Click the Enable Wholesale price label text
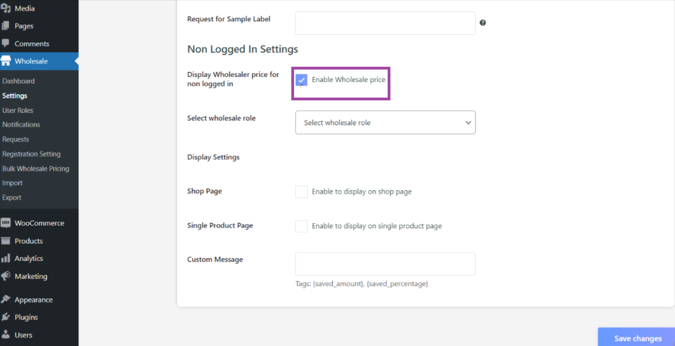 (348, 80)
